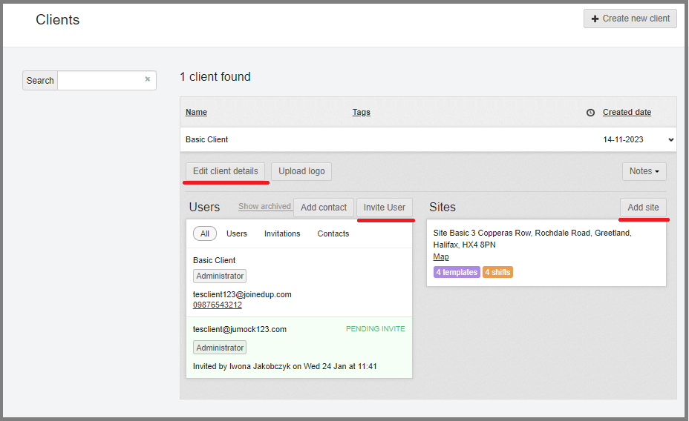Switch to the Contacts tab
The width and height of the screenshot is (689, 421).
(x=333, y=233)
